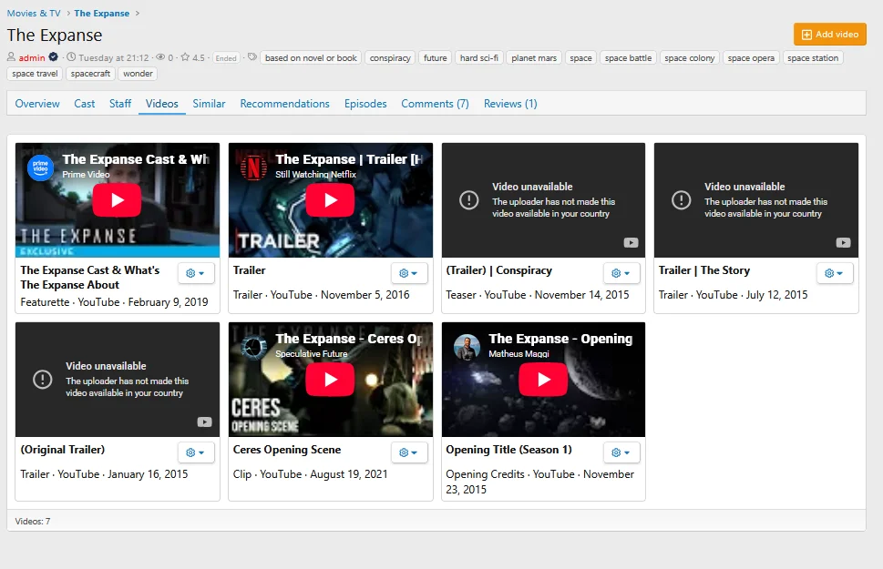Click the 'based on novel or book' tag
This screenshot has height=569, width=883.
point(311,57)
